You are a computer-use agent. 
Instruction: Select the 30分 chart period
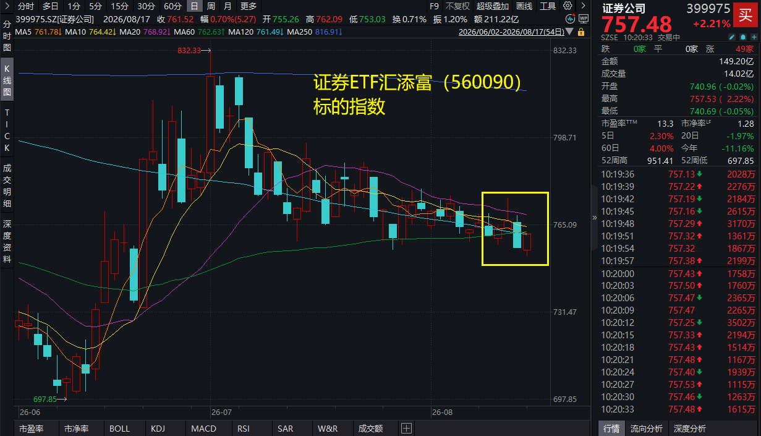click(x=146, y=6)
